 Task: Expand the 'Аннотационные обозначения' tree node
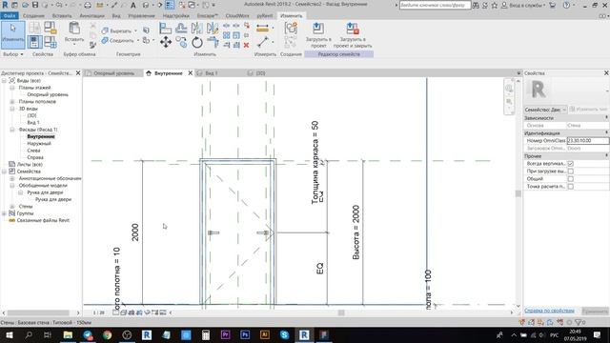(12, 178)
